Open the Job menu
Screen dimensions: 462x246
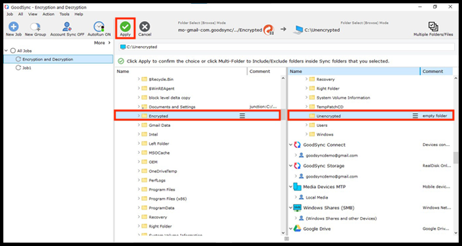click(x=10, y=14)
